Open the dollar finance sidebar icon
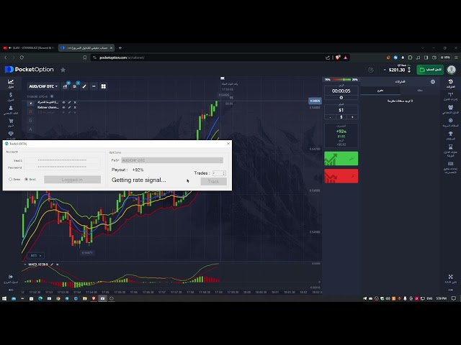The width and height of the screenshot is (461, 345). [11, 96]
